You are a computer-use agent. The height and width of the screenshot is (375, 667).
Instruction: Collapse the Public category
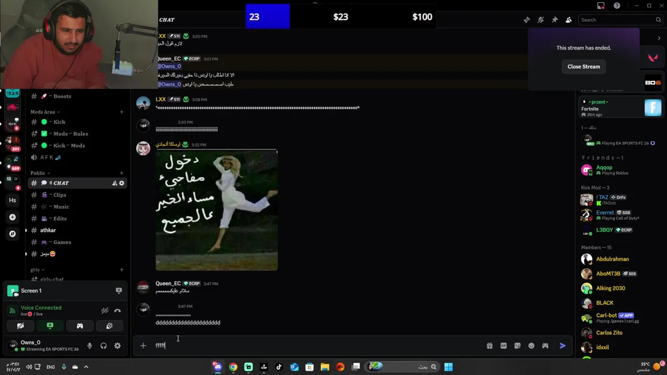40,173
